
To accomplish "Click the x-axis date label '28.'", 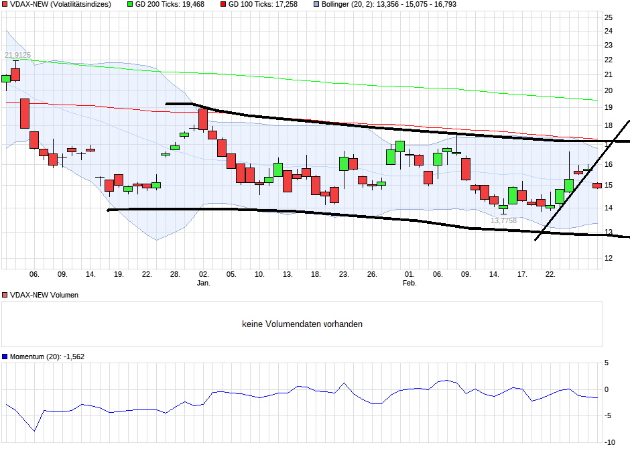I will tap(175, 274).
